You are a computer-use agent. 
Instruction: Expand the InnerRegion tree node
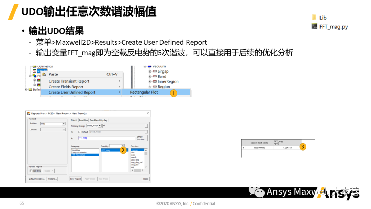150,81
